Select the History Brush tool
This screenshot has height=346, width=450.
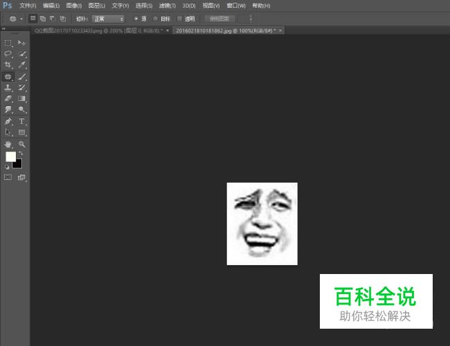(x=21, y=87)
